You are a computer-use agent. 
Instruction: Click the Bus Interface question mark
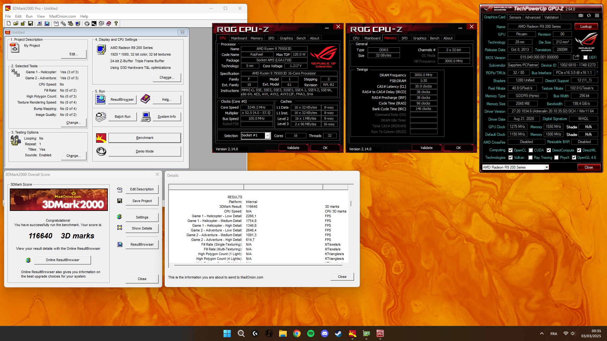(597, 73)
